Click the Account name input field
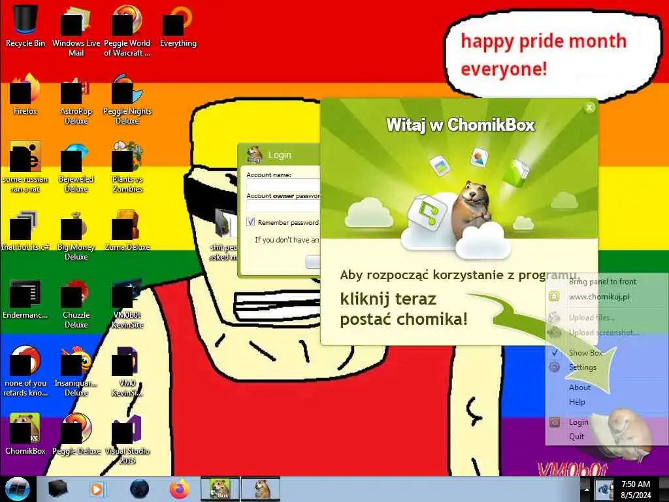 coord(284,184)
